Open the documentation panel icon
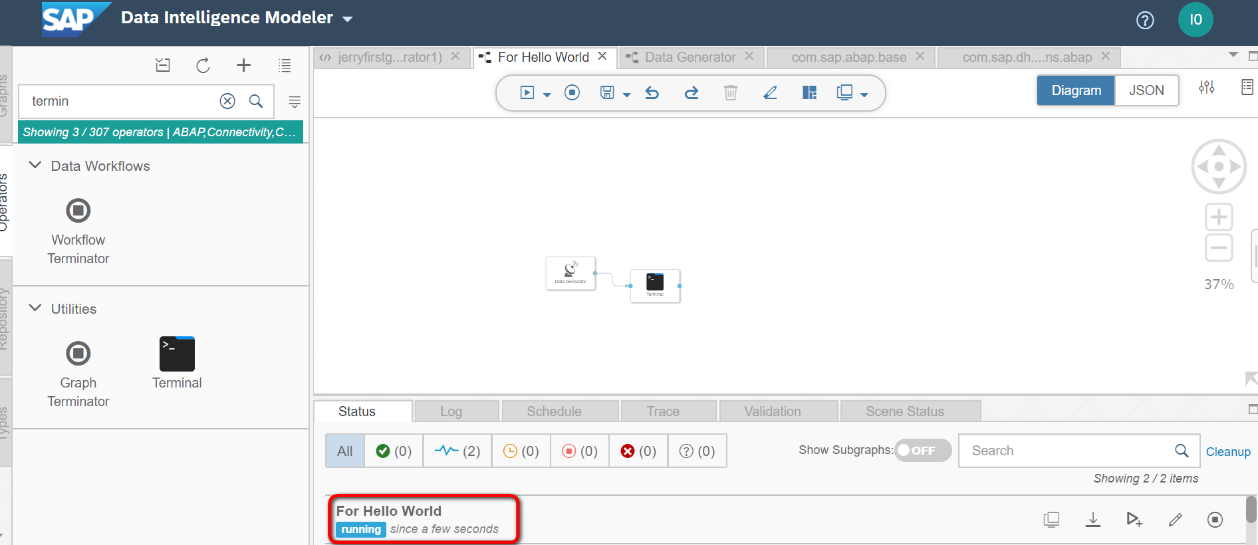This screenshot has height=545, width=1258. 1247,87
